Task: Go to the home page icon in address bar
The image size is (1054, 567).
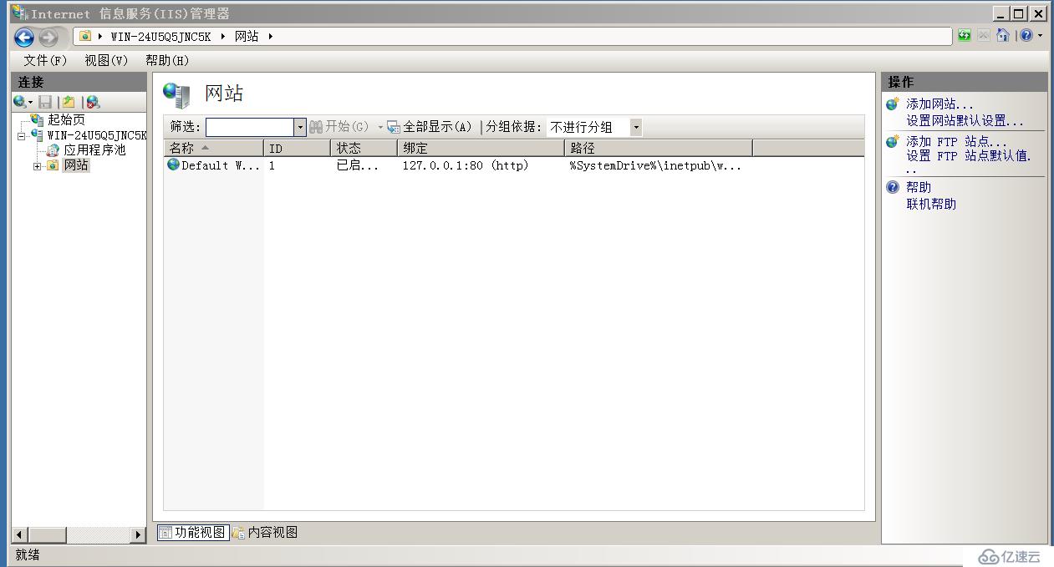Action: (x=1003, y=36)
